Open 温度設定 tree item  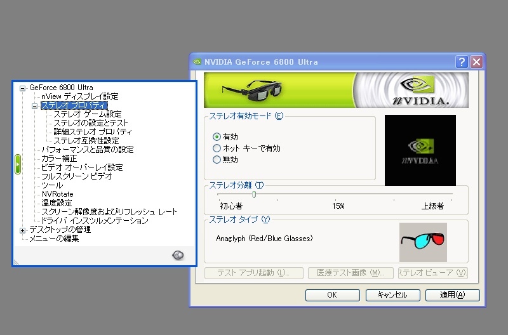click(57, 203)
